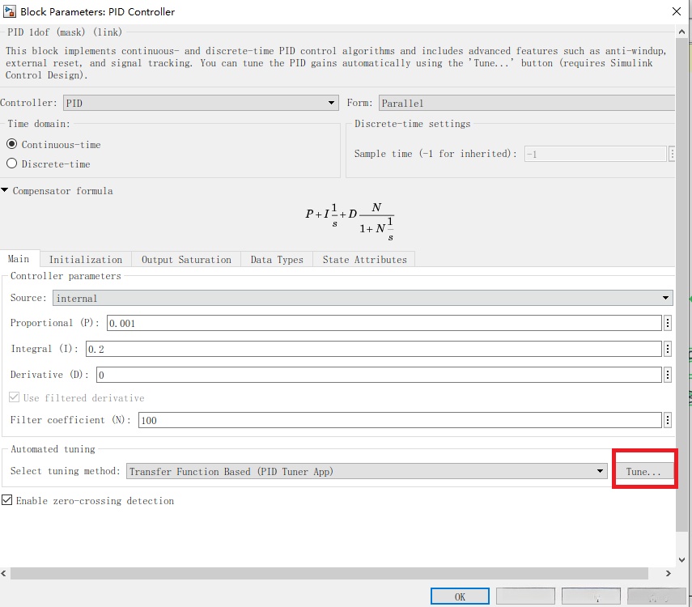Click the horizontal scrollbar thumb
Image resolution: width=692 pixels, height=607 pixels.
coord(329,574)
